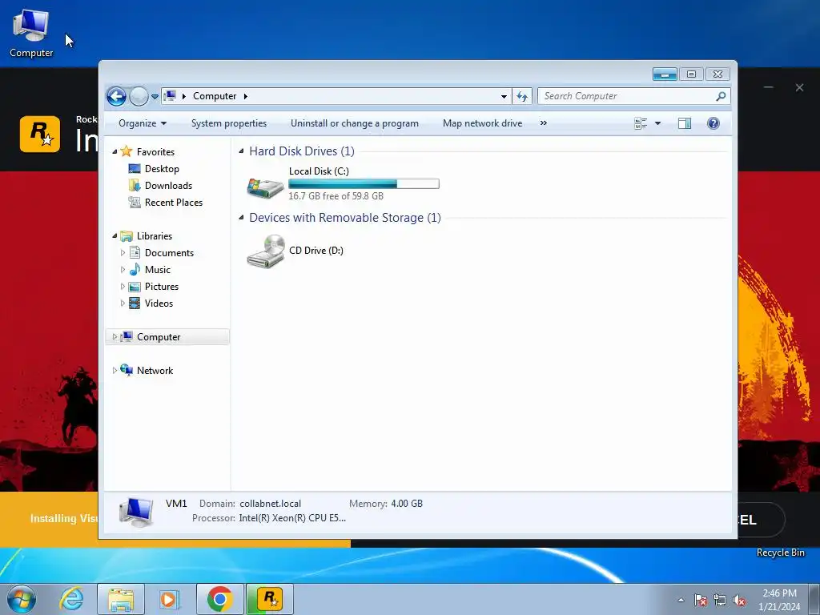Open Windows Media Player from the taskbar
Screen dimensions: 820x615
[x=168, y=599]
